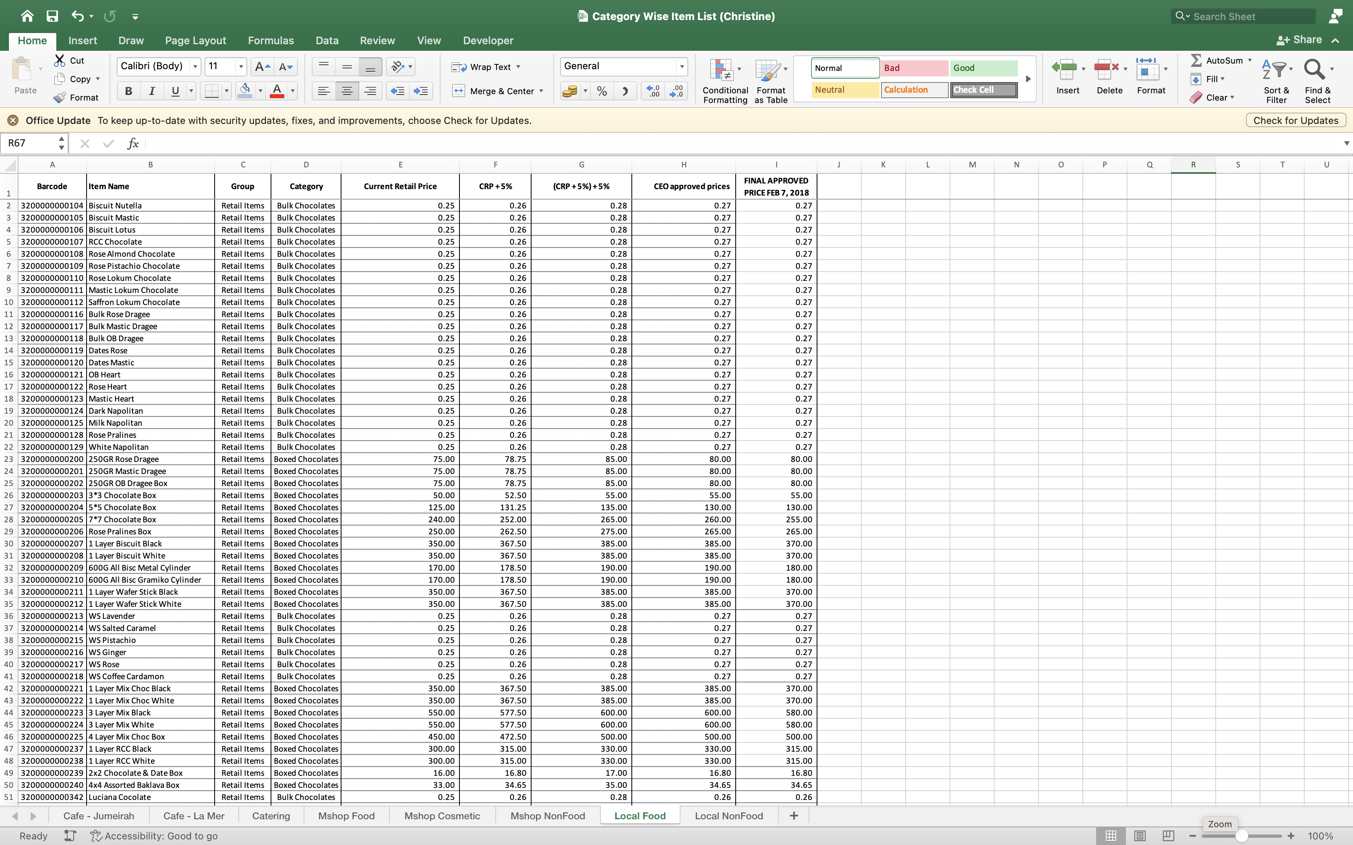This screenshot has height=845, width=1353.
Task: Switch to Mshop Cosmetic sheet tab
Action: pyautogui.click(x=442, y=815)
